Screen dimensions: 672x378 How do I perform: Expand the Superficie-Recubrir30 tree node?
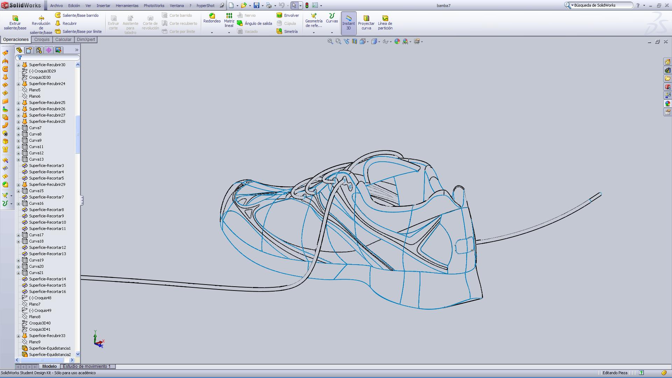(x=19, y=65)
